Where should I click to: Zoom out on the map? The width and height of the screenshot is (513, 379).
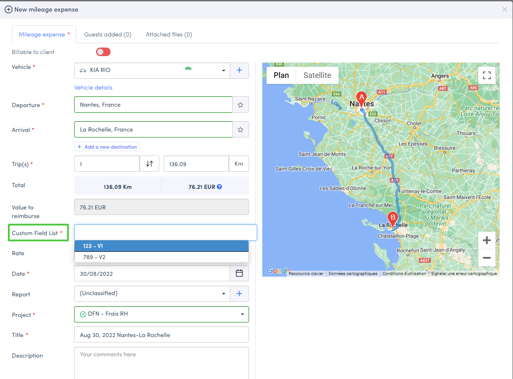[486, 258]
